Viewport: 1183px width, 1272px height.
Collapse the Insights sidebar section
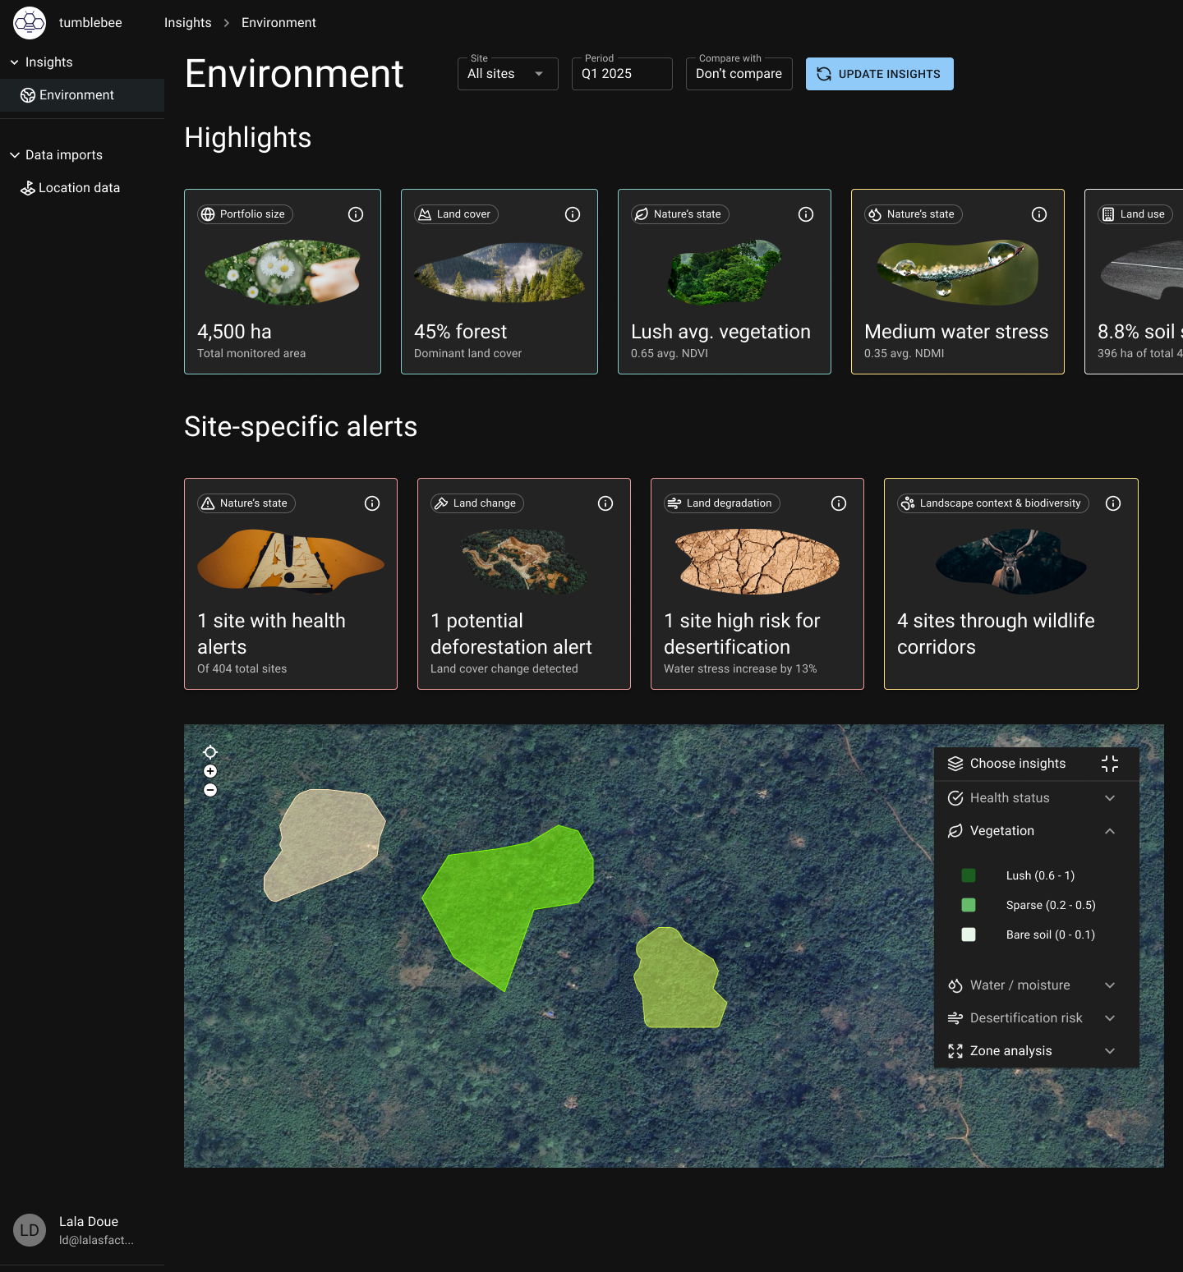(15, 62)
